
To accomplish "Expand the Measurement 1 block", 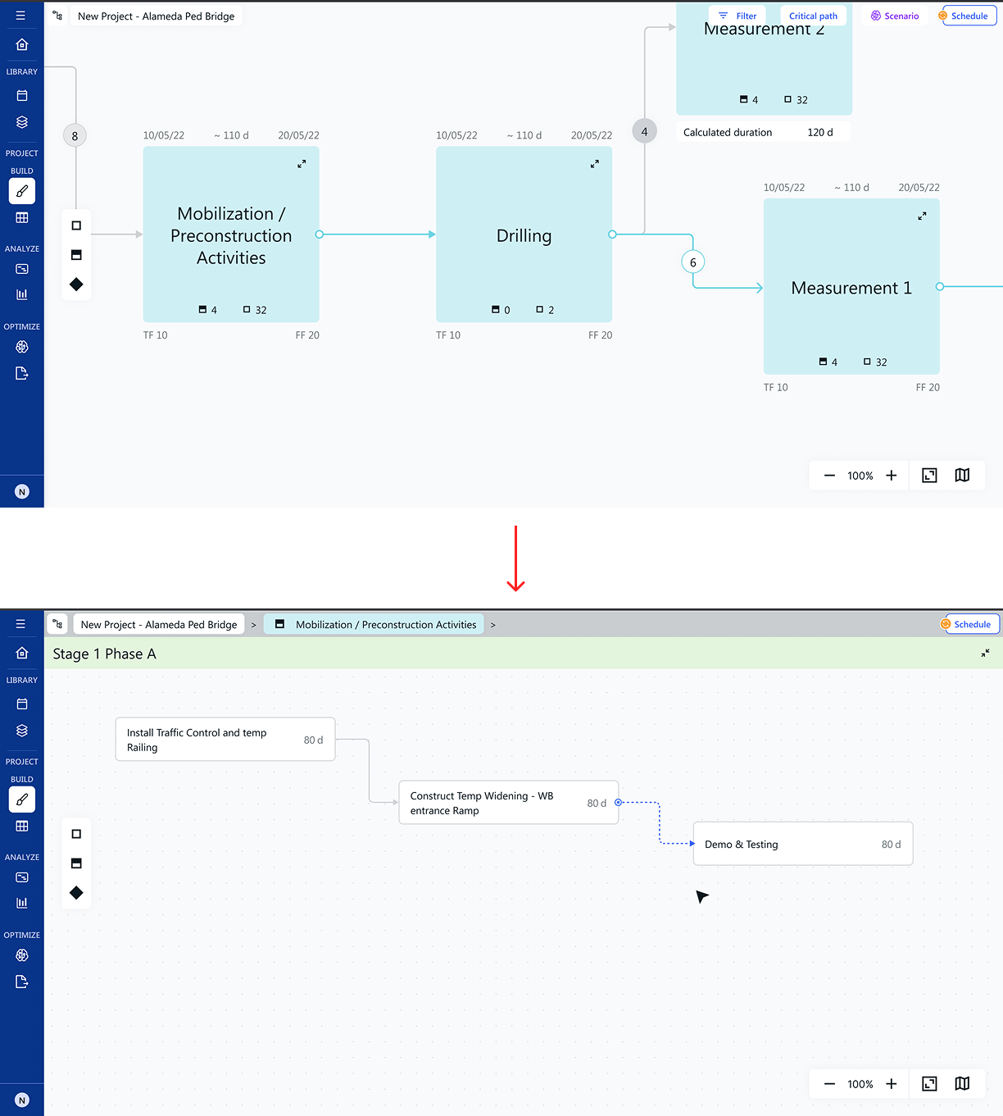I will [922, 216].
